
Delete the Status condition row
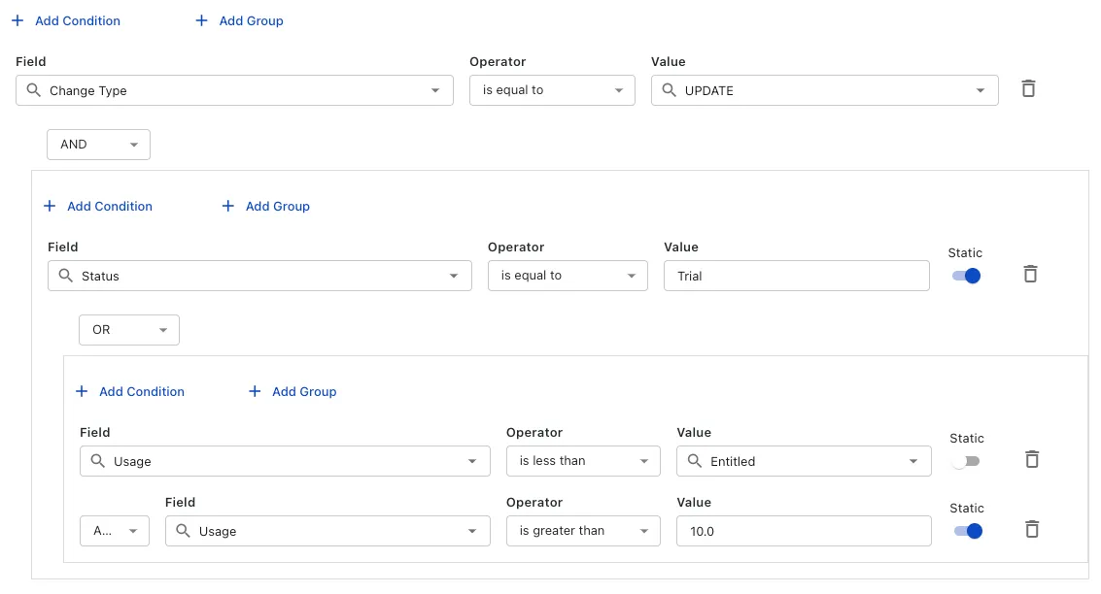[1030, 275]
